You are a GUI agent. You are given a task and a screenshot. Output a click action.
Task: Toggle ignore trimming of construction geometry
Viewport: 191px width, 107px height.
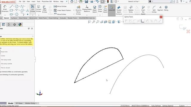(x=12, y=75)
